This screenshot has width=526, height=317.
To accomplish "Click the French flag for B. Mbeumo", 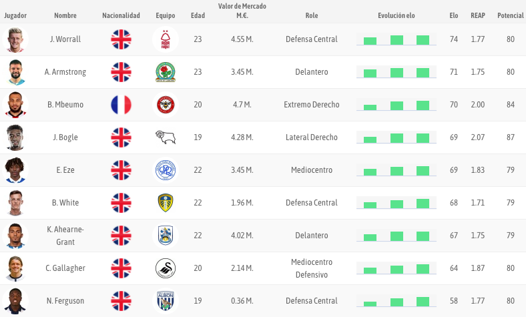I will click(121, 105).
